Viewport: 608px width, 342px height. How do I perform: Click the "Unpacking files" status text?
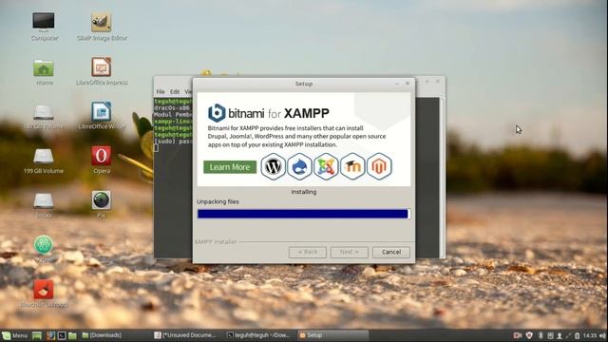[218, 201]
